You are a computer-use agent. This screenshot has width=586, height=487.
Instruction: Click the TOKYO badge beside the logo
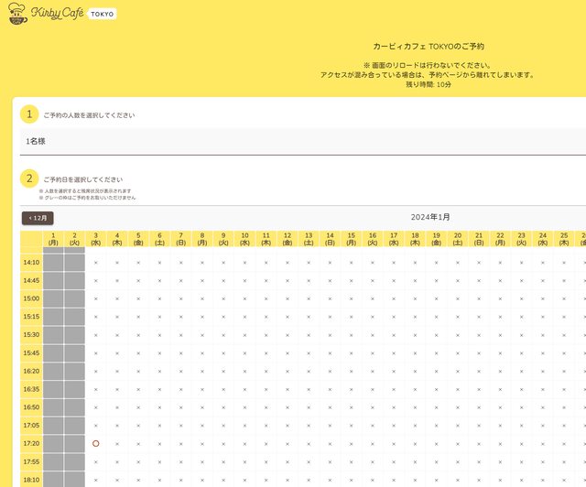coord(103,15)
